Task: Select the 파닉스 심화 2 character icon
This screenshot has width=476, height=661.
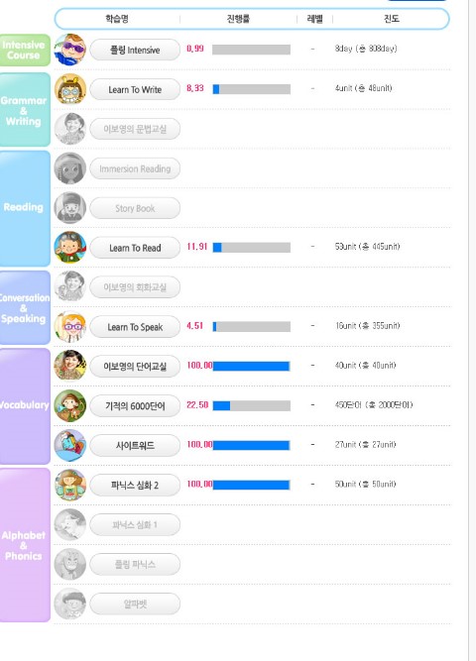Action: pos(70,485)
